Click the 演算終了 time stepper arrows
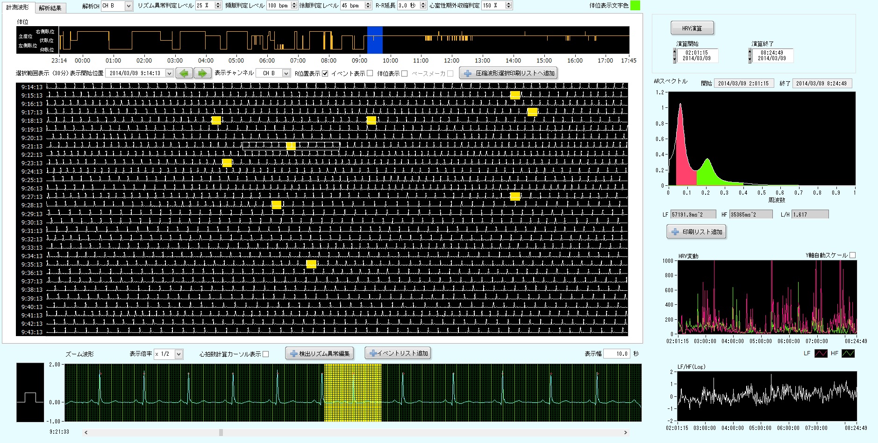 (x=750, y=56)
